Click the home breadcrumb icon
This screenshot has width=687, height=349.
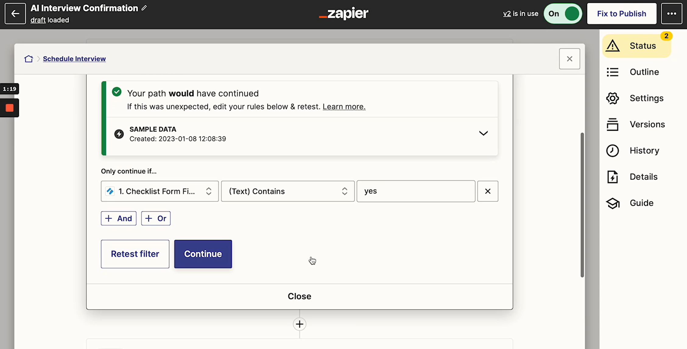29,59
